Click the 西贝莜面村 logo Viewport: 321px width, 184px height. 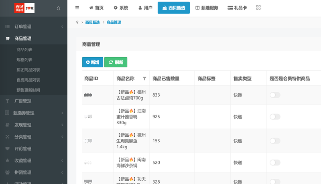pos(24,8)
